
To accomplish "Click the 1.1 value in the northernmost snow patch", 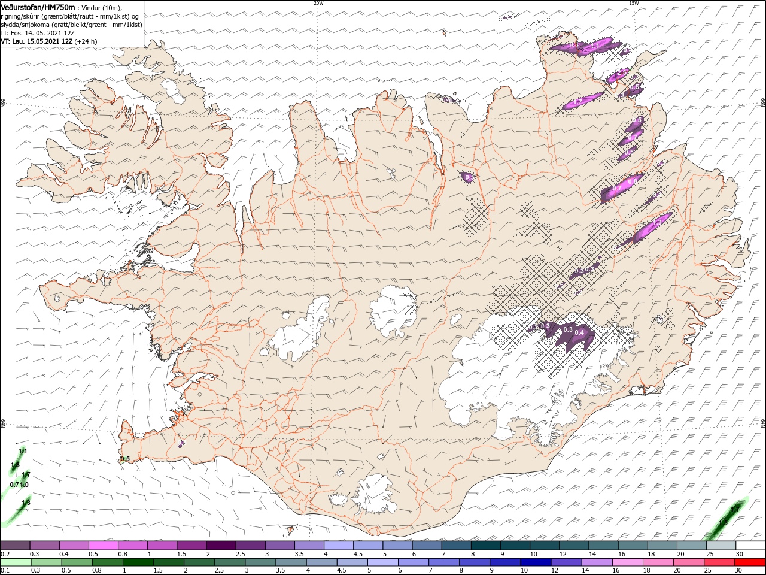I will pos(595,46).
